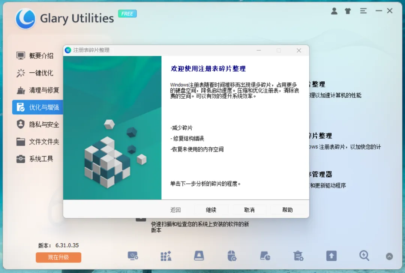Open the 概要介绍 section
The image size is (405, 273).
pos(38,55)
